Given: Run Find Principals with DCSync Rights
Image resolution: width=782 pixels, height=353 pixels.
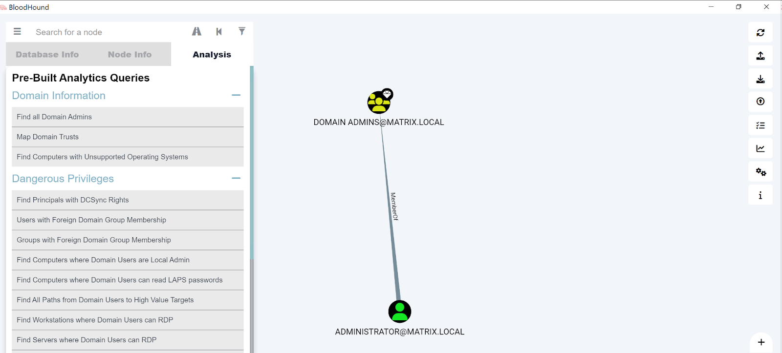Looking at the screenshot, I should click(x=128, y=200).
